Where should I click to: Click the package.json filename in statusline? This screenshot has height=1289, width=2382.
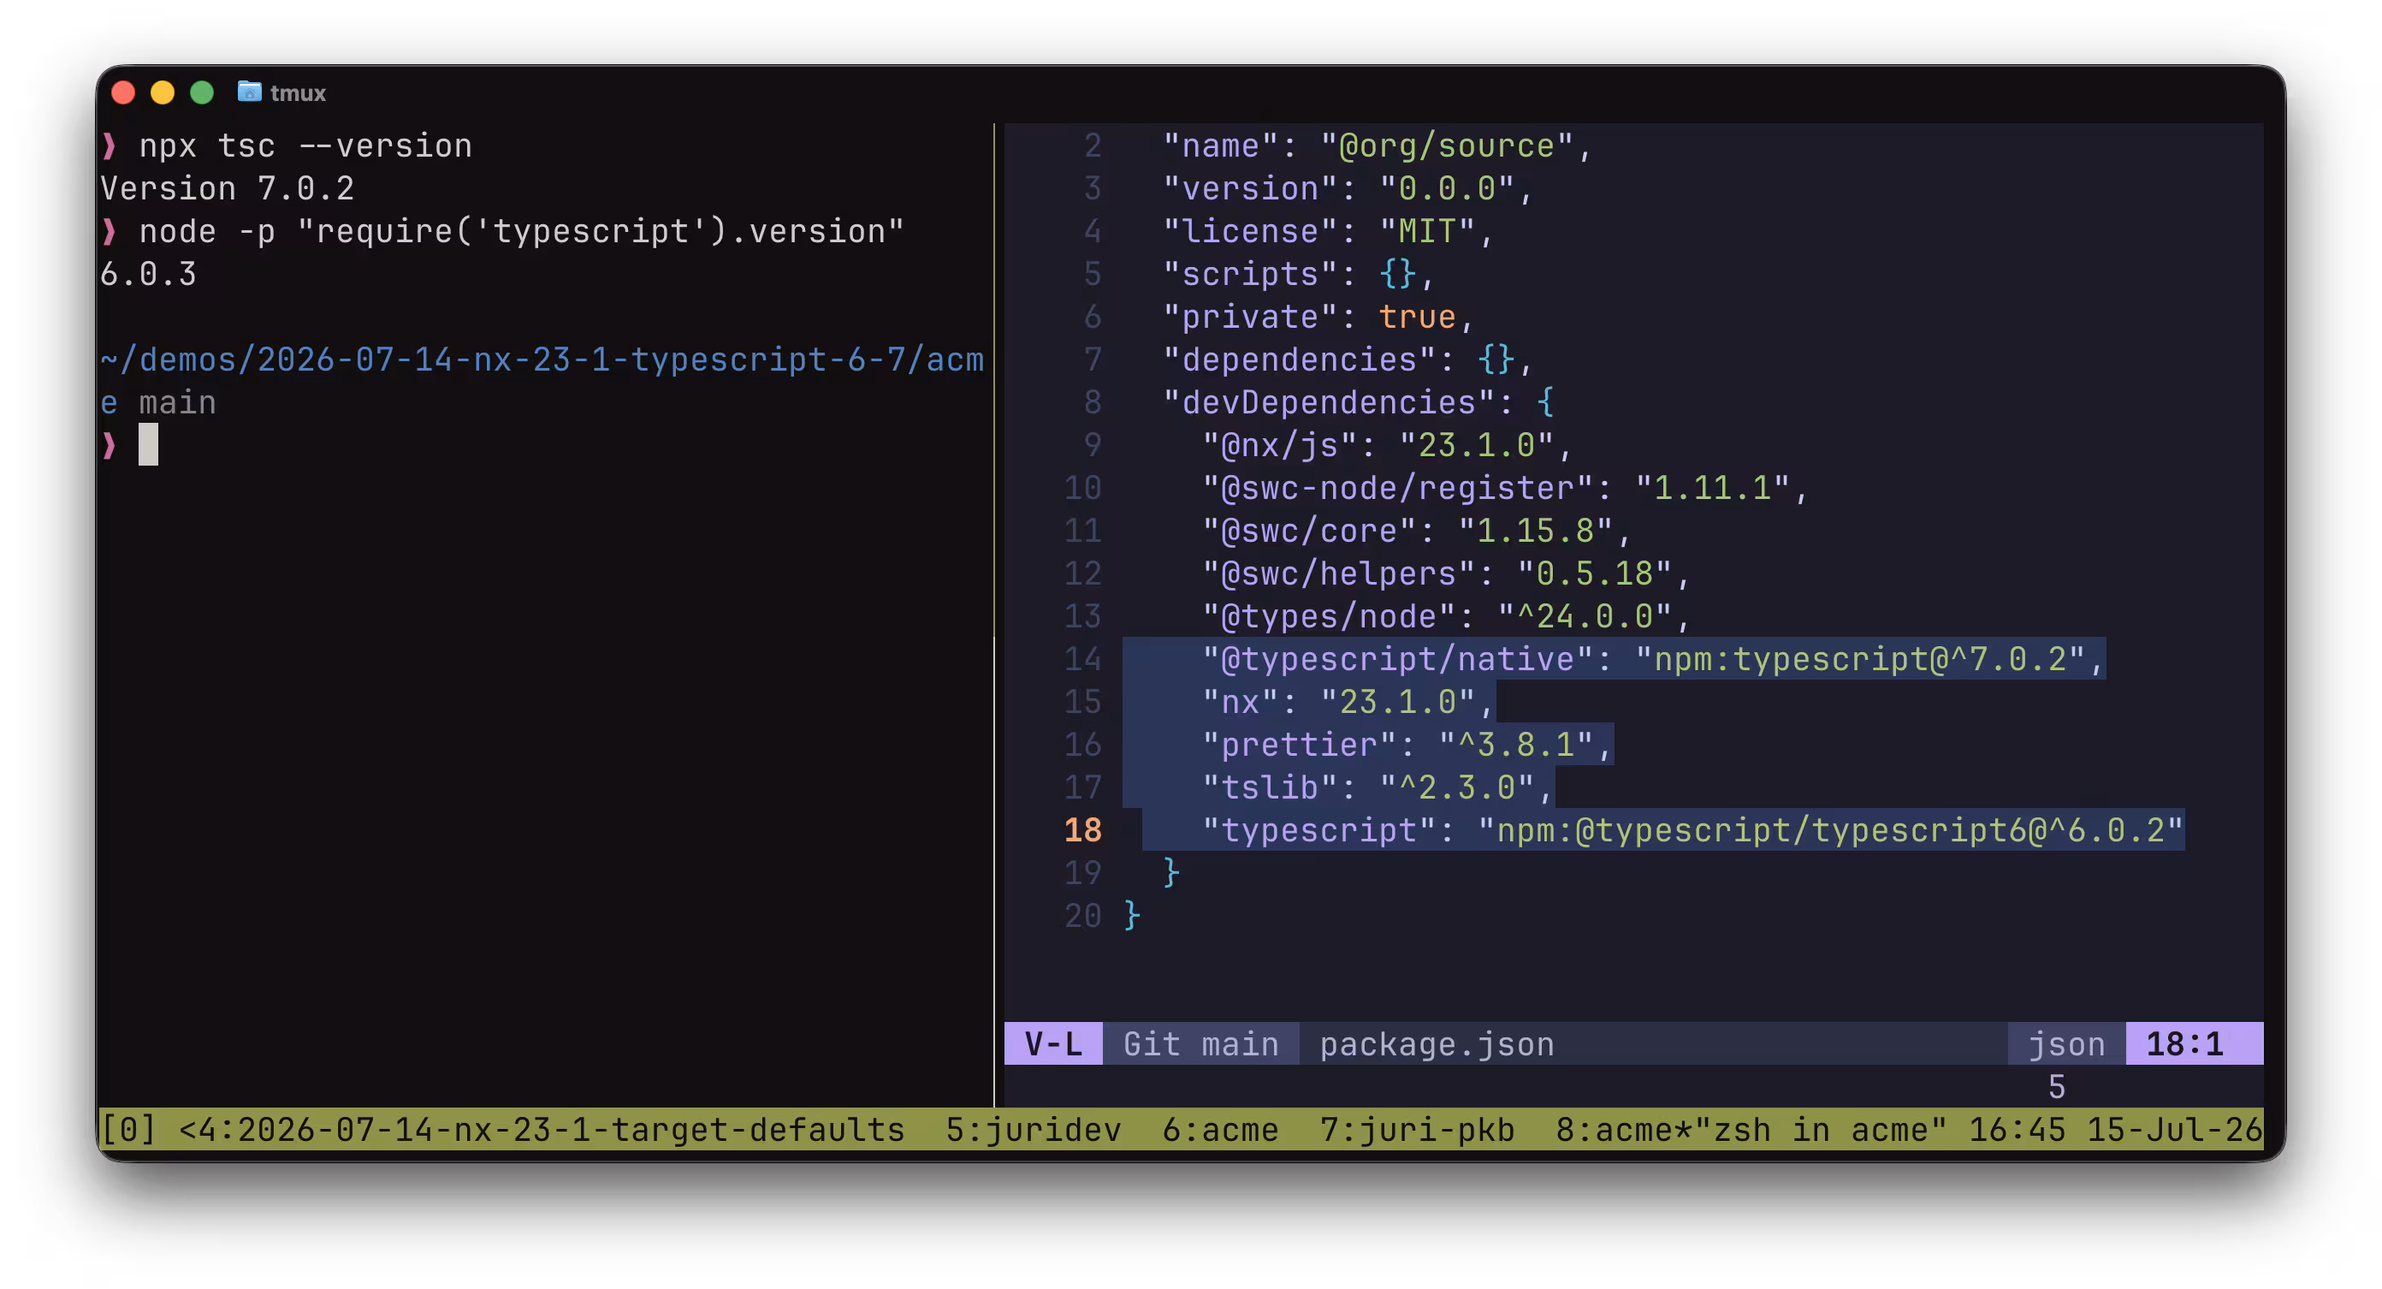[1436, 1044]
